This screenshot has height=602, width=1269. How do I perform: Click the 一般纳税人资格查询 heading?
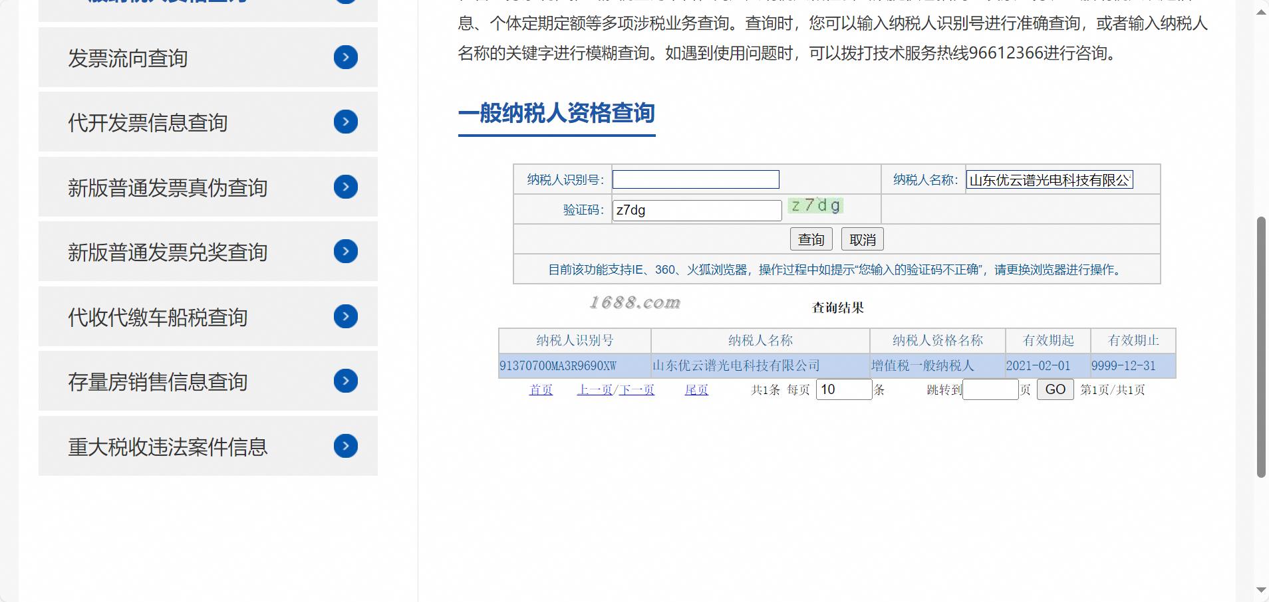click(x=557, y=113)
